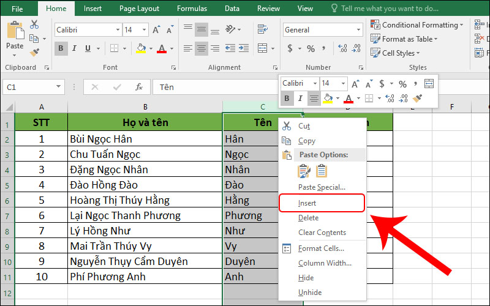This screenshot has height=306, width=490.
Task: Choose Clear Contents in context menu
Action: [323, 233]
